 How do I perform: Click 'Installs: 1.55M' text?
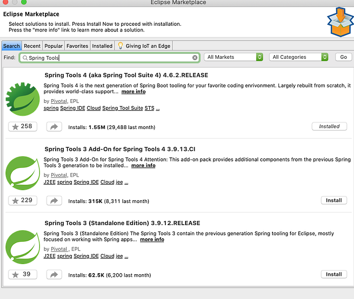[86, 127]
